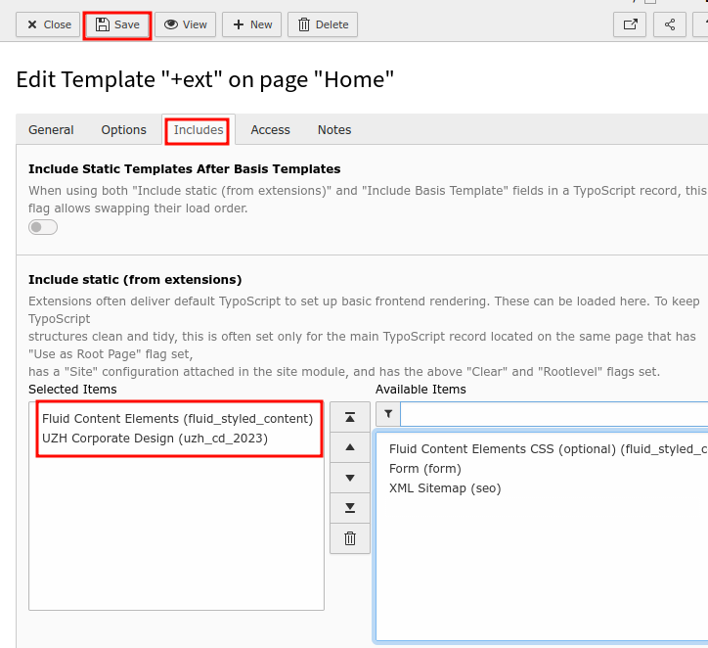Remove selected item with trash icon
The height and width of the screenshot is (648, 708).
350,538
